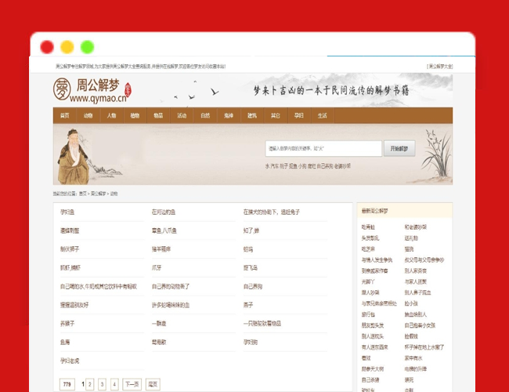Open the 蛙鸣 dream entry
Screen dimensions: 509x392
tap(248, 249)
